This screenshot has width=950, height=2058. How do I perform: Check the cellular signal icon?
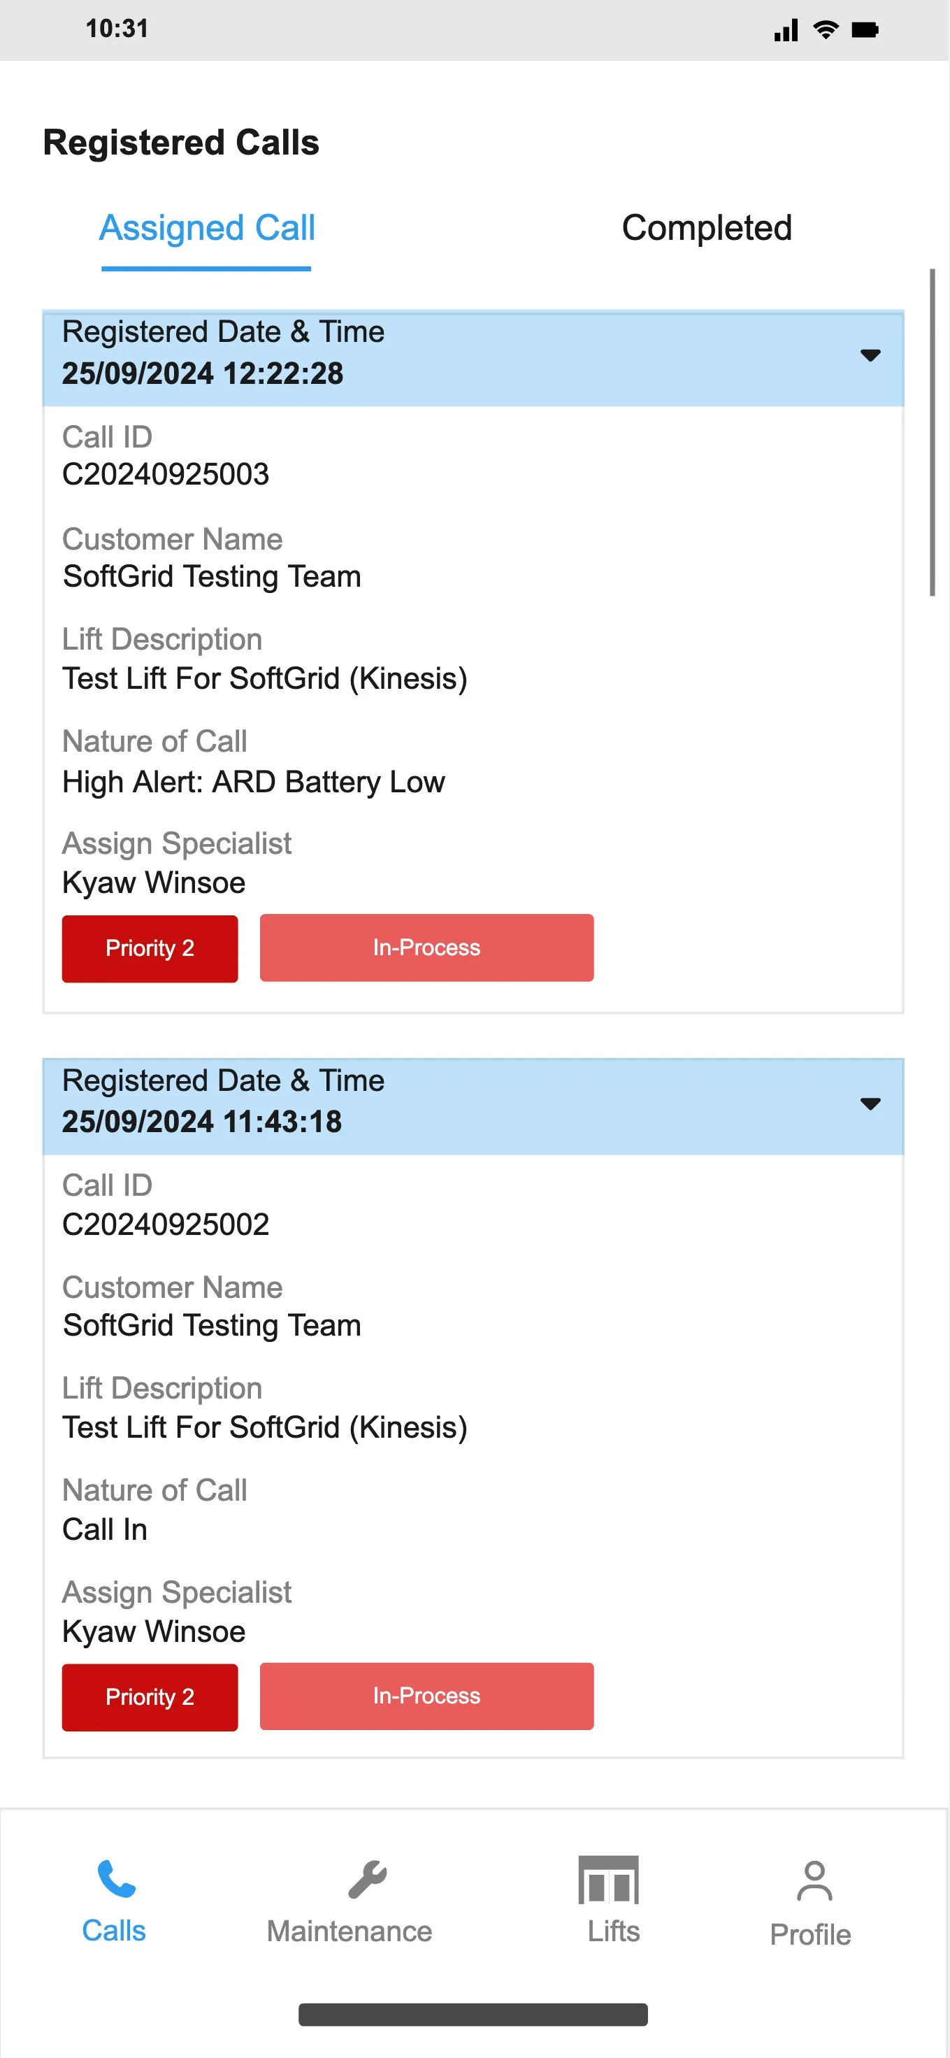[x=786, y=29]
